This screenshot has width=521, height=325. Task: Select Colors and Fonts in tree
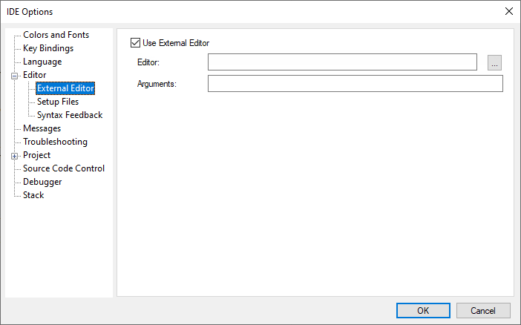[56, 35]
